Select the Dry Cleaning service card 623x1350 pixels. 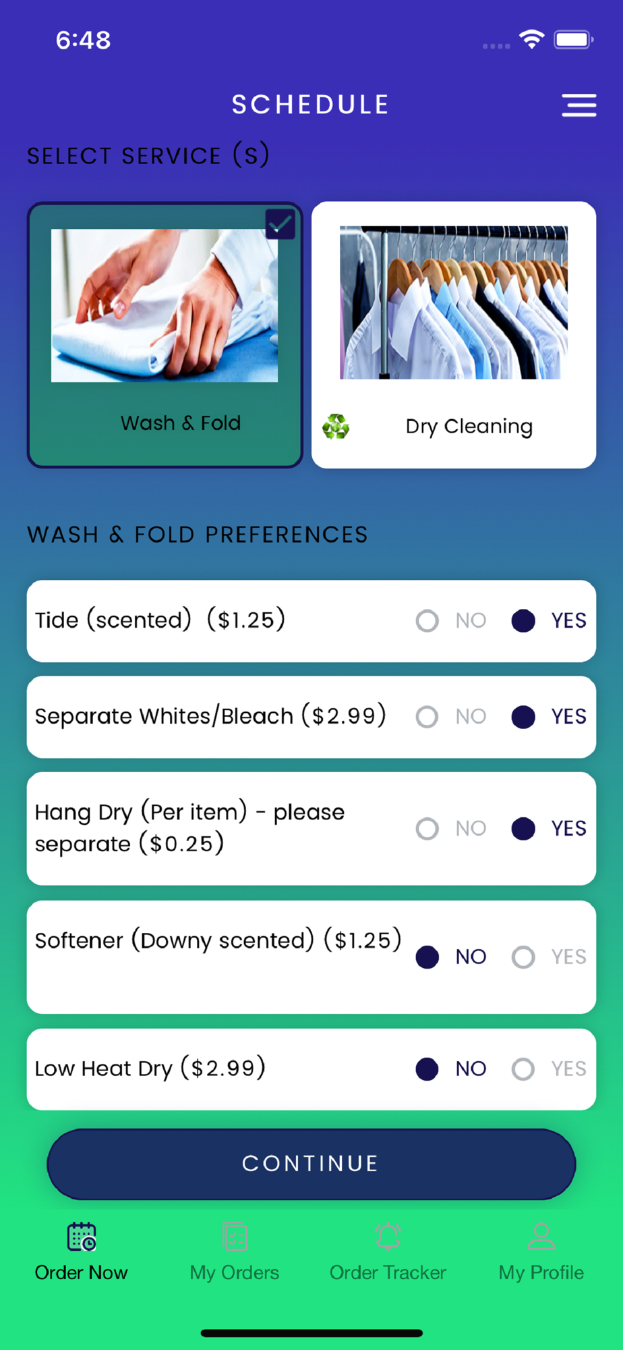pos(454,335)
